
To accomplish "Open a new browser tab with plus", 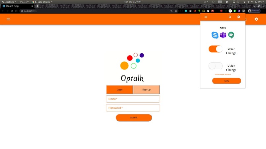I will (x=37, y=6).
